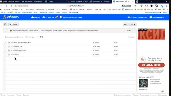Open the green download arrow extension

coord(141,6)
